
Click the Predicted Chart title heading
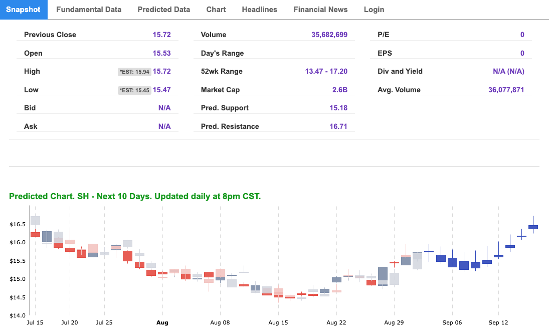134,196
